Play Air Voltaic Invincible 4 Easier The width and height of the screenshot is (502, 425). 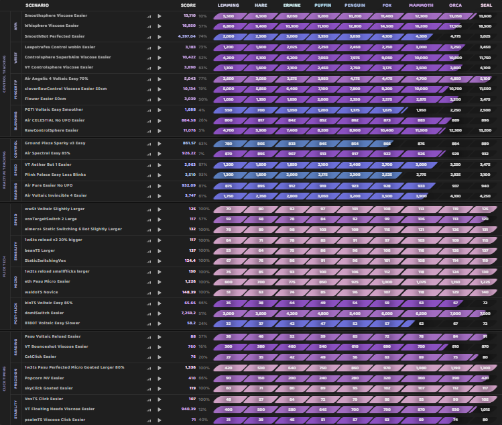click(160, 196)
